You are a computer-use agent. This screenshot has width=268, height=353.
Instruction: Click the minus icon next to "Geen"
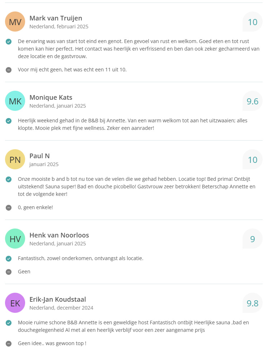tap(9, 272)
